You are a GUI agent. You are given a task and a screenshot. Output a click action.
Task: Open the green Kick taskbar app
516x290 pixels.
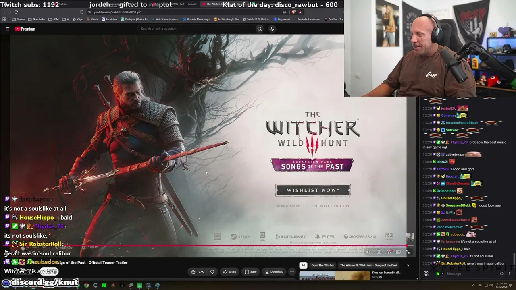104,286
